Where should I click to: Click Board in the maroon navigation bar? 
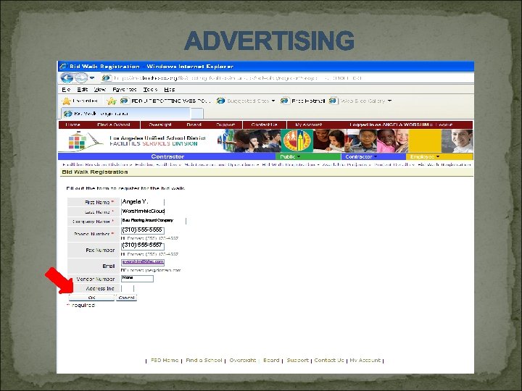194,125
